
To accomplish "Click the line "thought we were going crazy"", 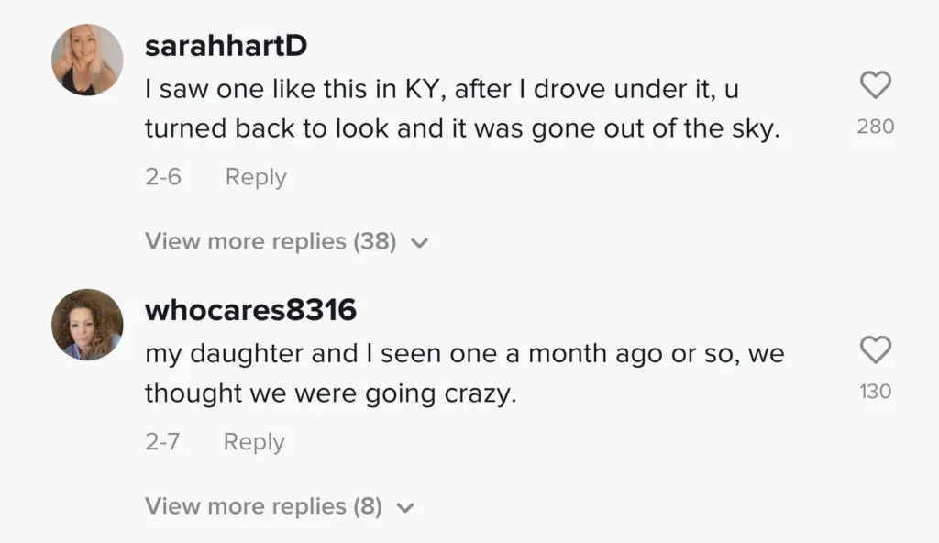I will coord(331,394).
